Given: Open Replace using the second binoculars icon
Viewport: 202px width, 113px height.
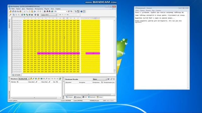Looking at the screenshot, I should coord(47,11).
